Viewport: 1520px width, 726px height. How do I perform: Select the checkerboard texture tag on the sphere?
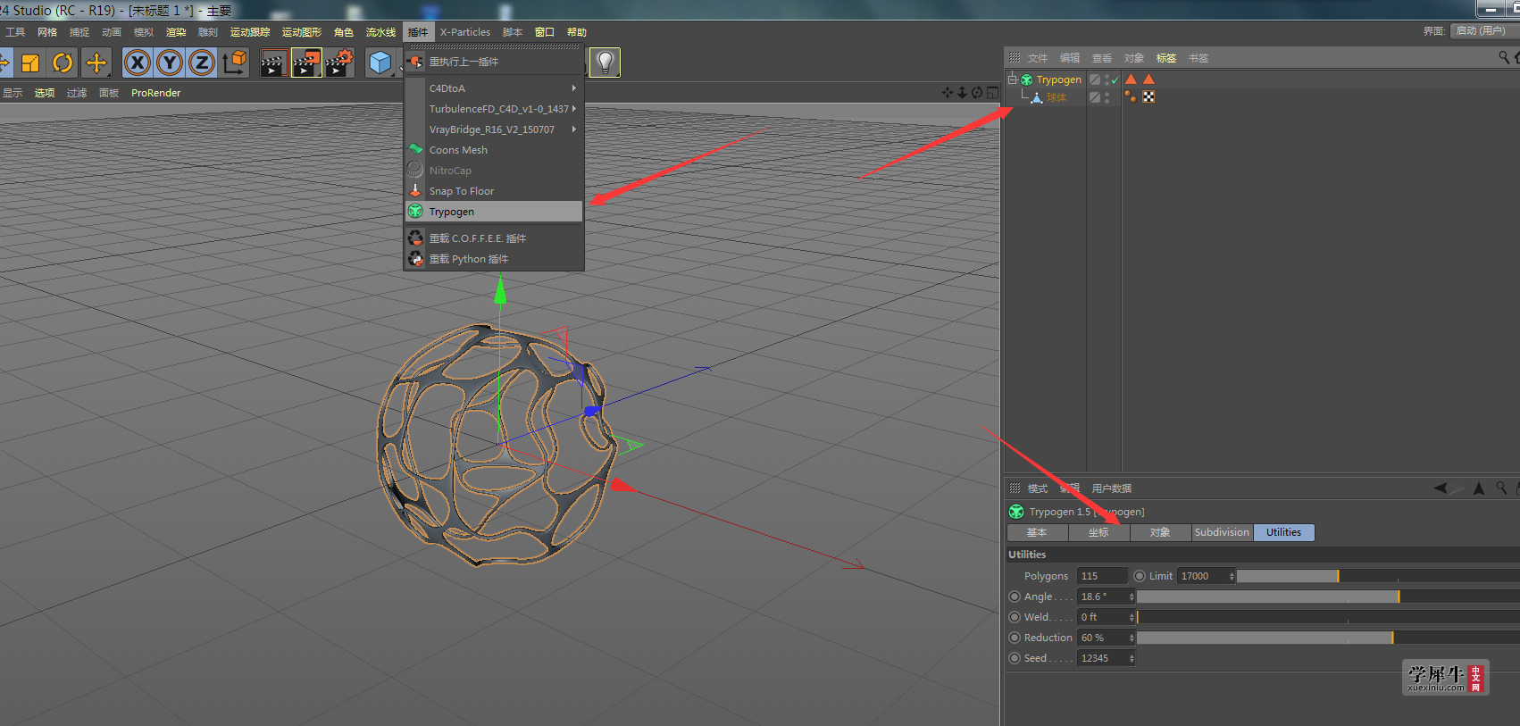pos(1148,96)
